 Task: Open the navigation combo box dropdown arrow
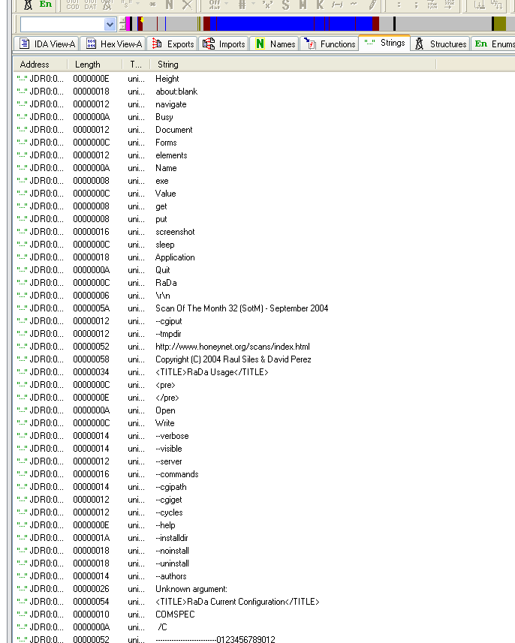110,25
